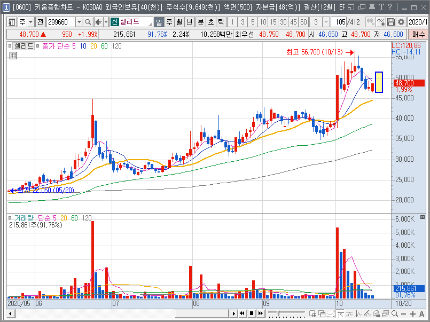Select the crosshair cursor tool

(x=340, y=313)
